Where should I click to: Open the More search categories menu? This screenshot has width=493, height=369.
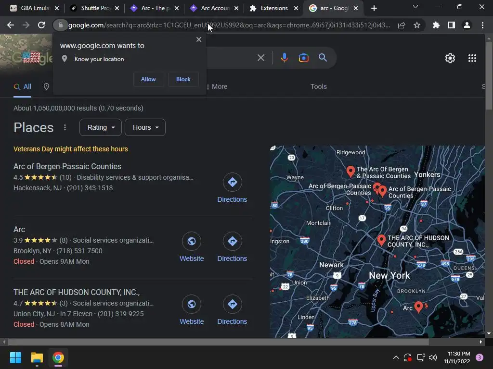(x=217, y=86)
